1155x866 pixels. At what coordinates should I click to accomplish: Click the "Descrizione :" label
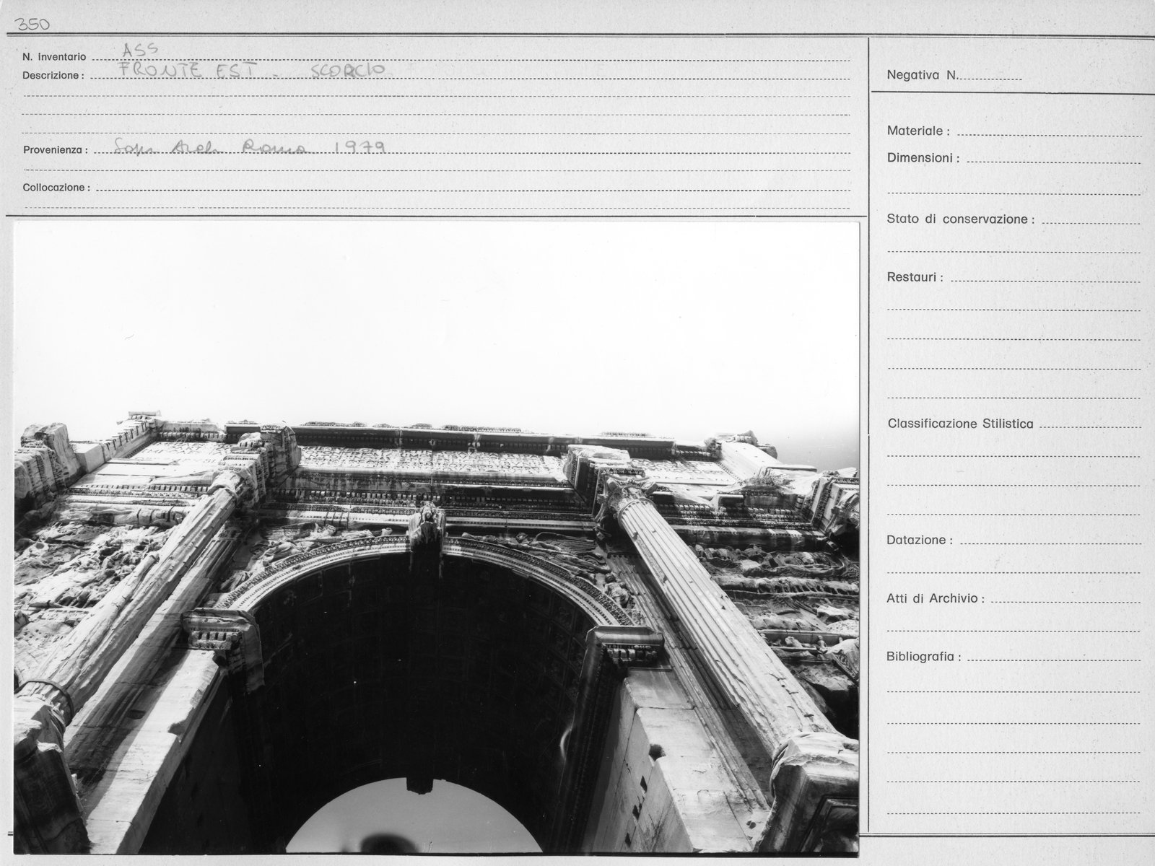tap(53, 75)
